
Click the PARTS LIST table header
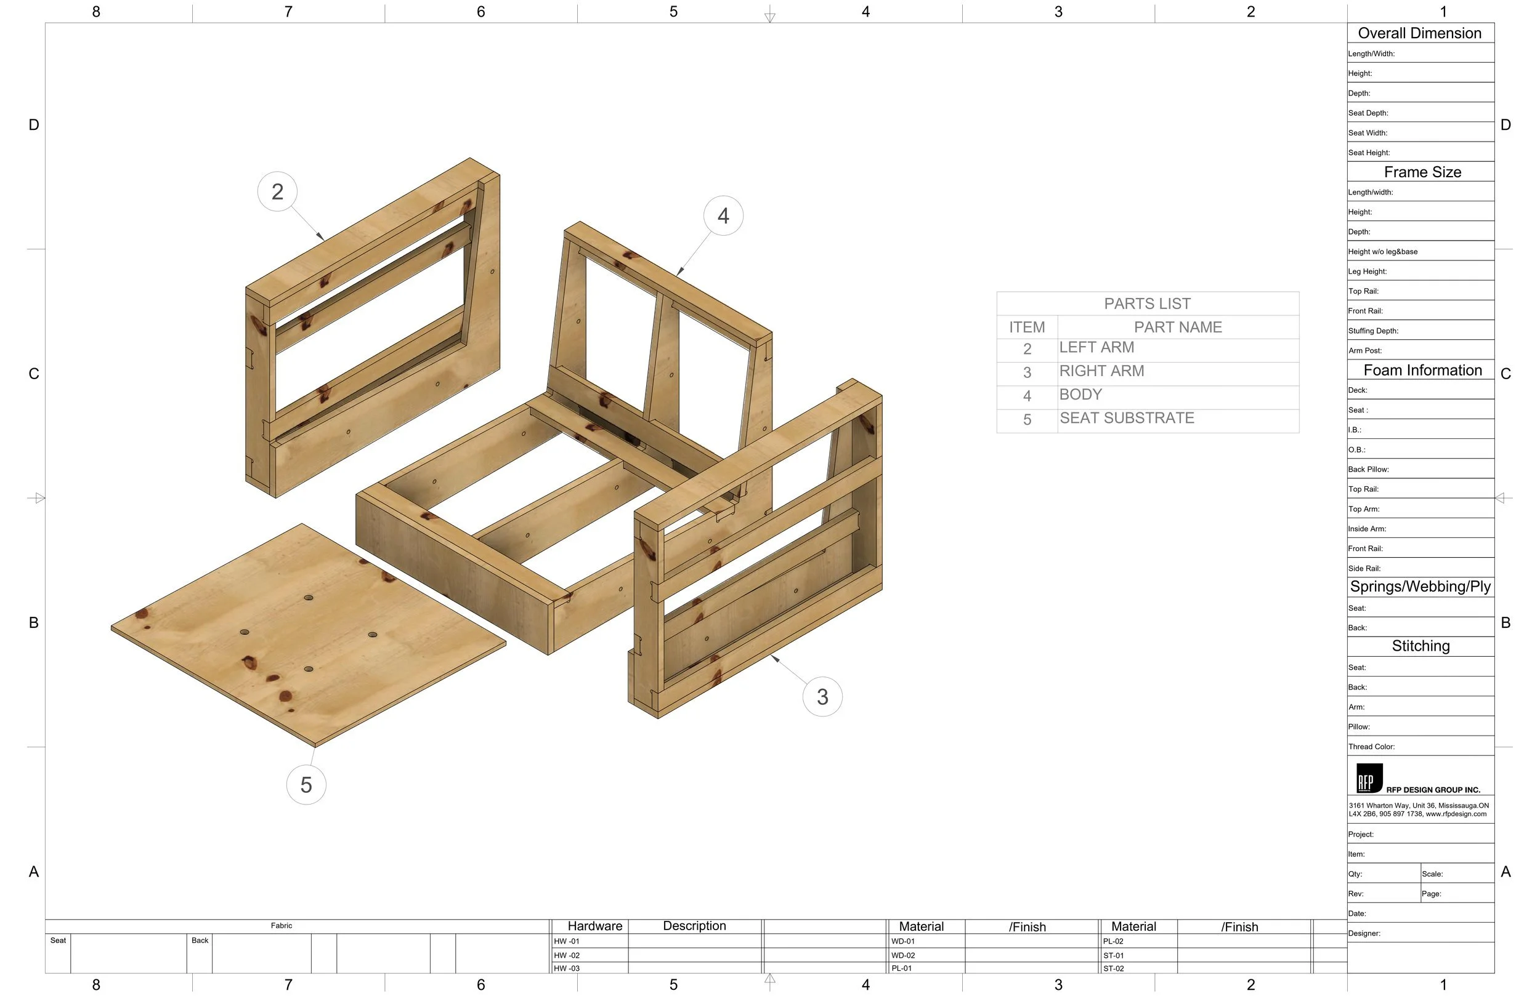tap(1146, 303)
